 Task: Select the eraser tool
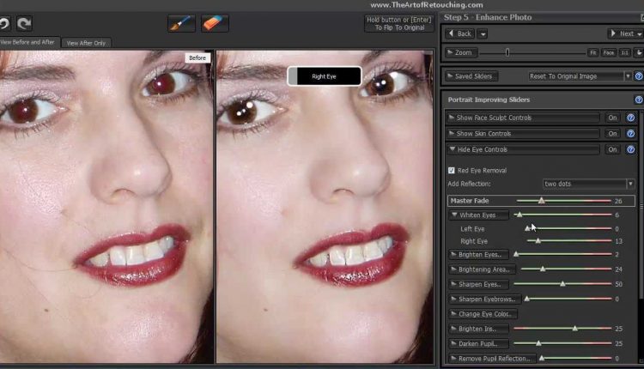[x=215, y=23]
